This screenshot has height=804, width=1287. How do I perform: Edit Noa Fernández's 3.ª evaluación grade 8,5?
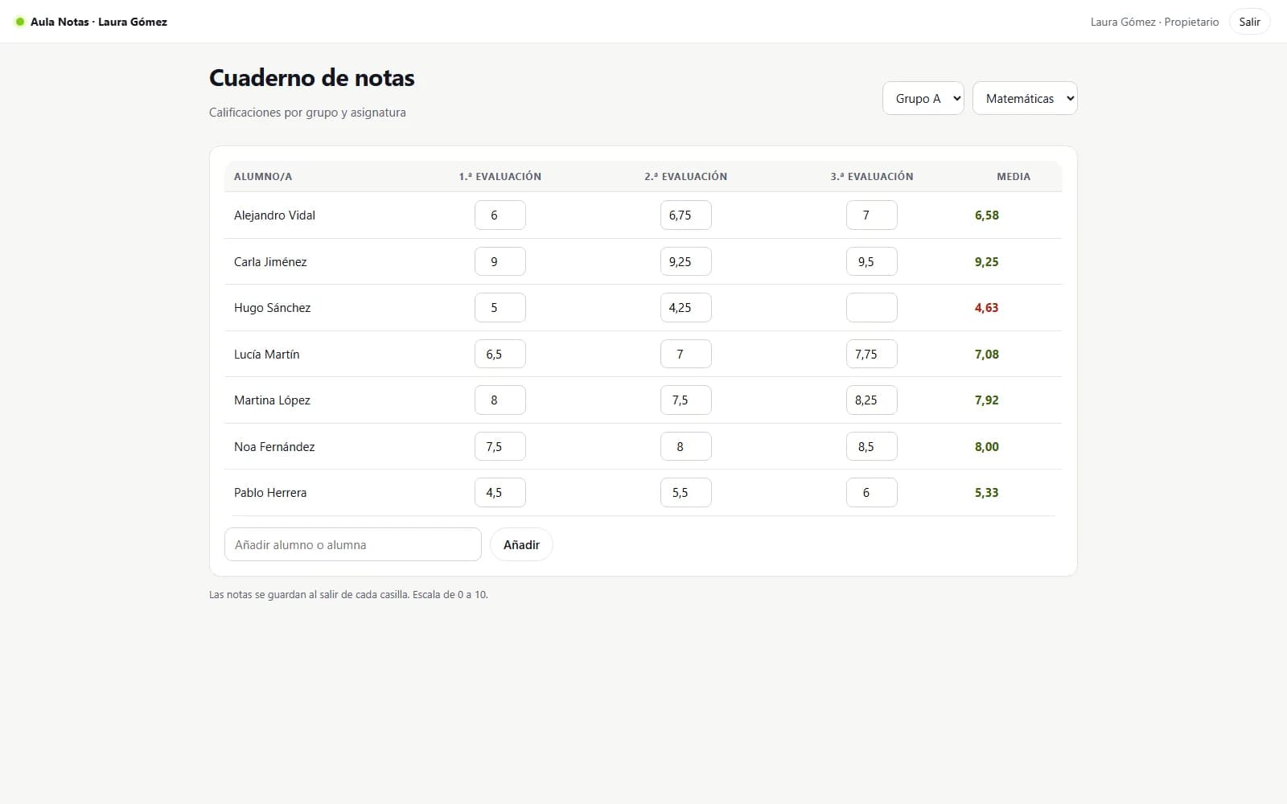(x=871, y=446)
